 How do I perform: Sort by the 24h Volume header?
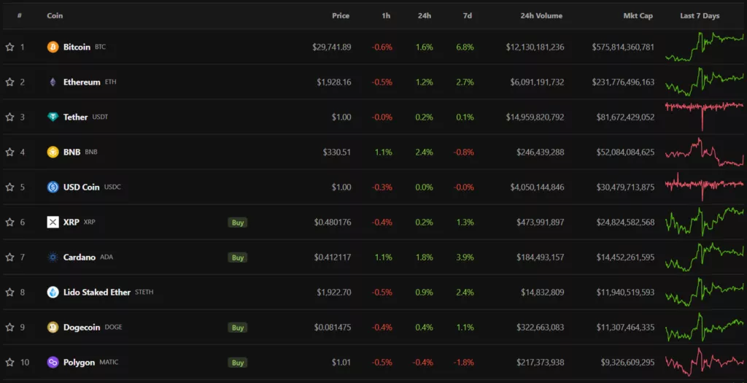(x=541, y=16)
